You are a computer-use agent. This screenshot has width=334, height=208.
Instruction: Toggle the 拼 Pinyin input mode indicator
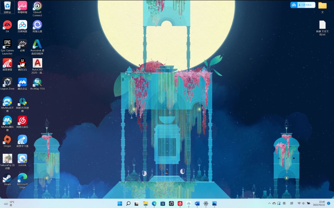click(x=292, y=203)
